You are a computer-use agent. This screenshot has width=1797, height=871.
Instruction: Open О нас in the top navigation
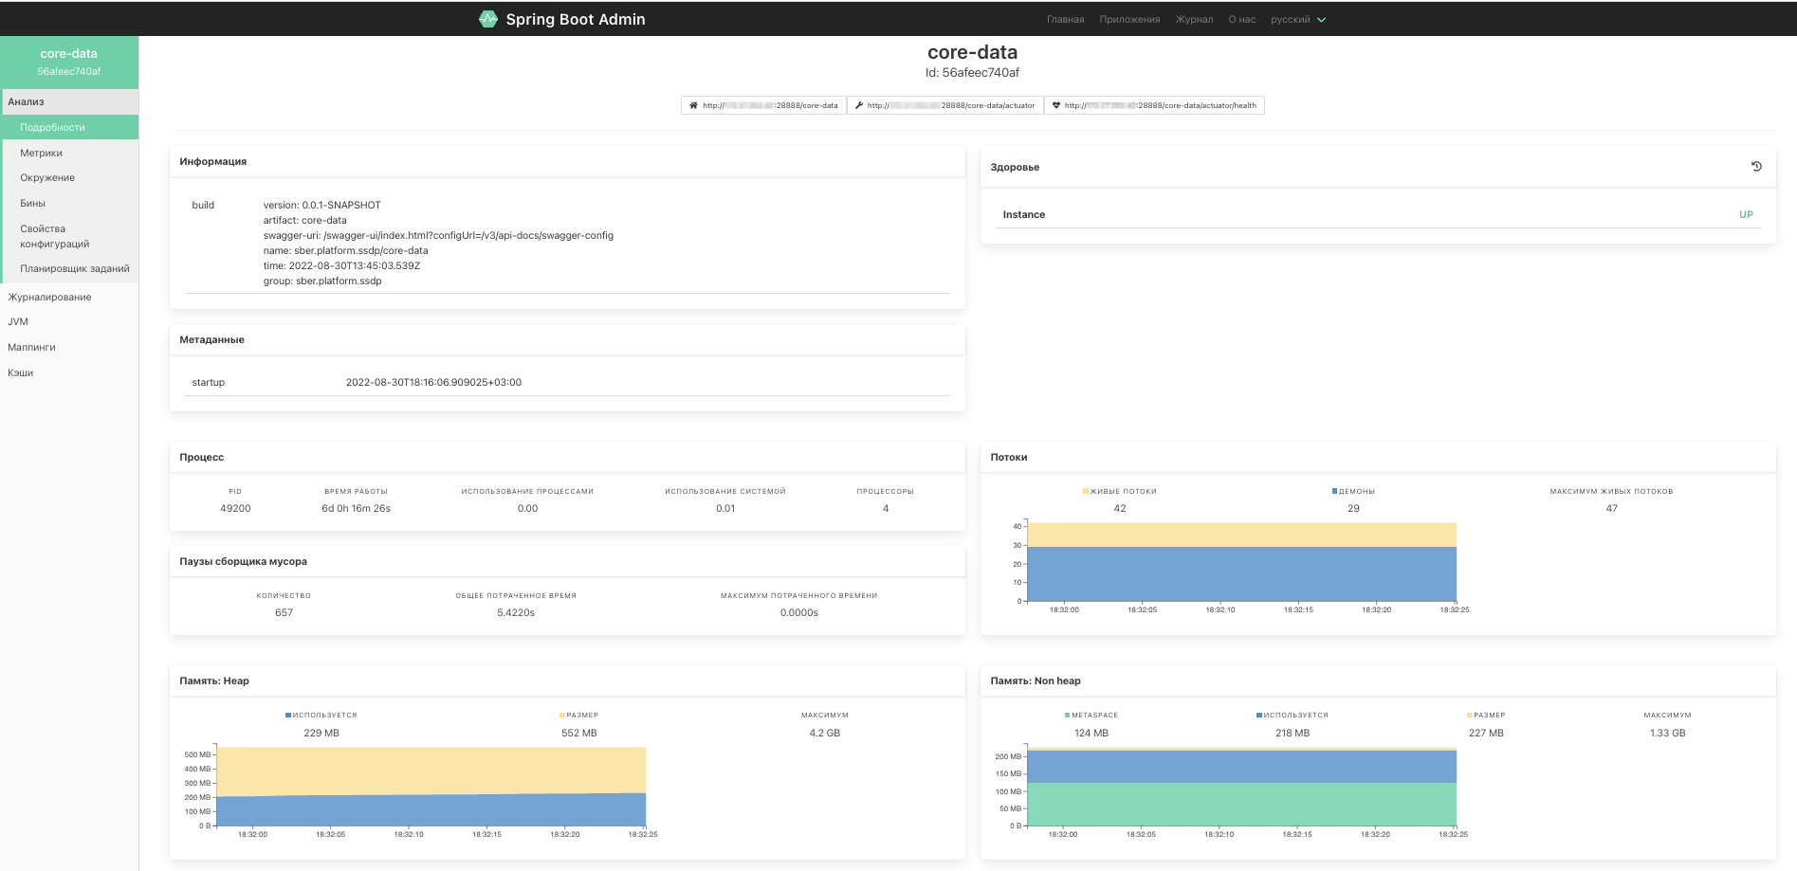(1241, 19)
